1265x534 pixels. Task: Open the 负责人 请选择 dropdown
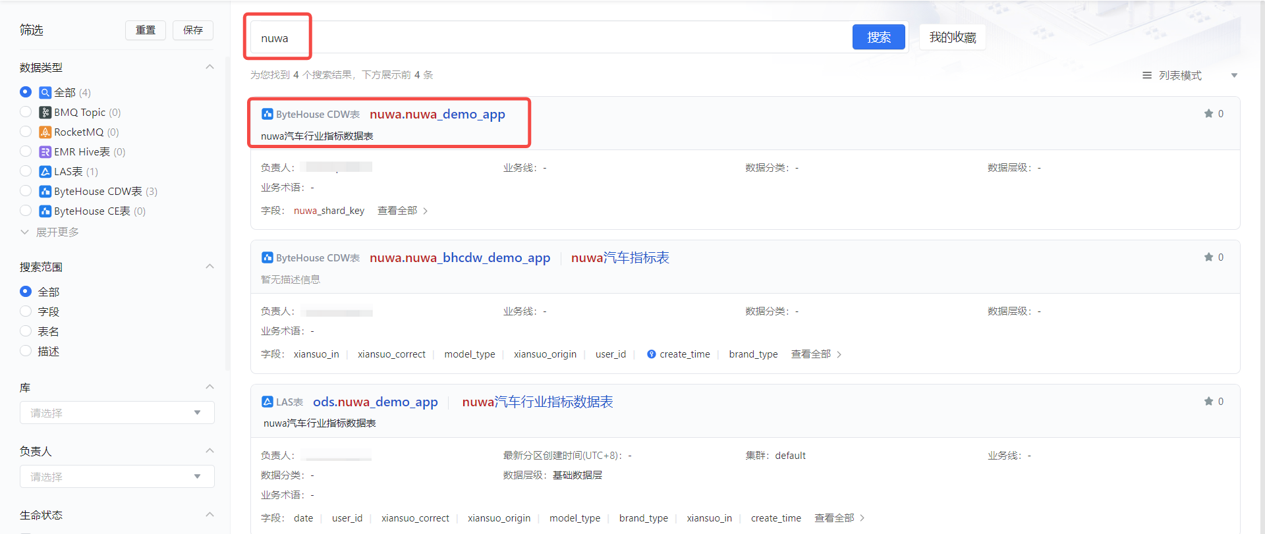click(x=117, y=477)
